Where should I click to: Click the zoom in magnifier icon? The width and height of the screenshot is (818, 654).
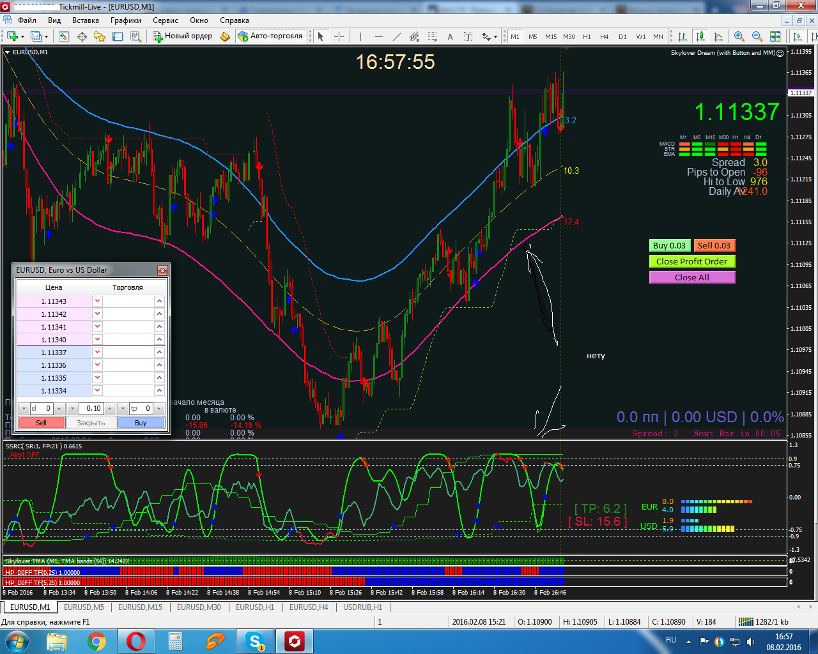coord(739,36)
